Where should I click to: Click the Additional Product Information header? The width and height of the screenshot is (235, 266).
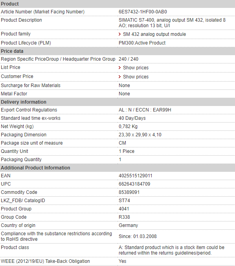[x=117, y=168]
